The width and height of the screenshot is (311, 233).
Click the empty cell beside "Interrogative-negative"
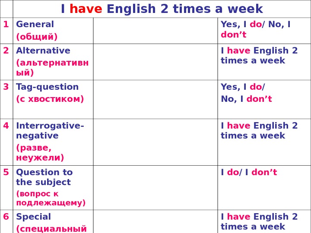coord(155,142)
